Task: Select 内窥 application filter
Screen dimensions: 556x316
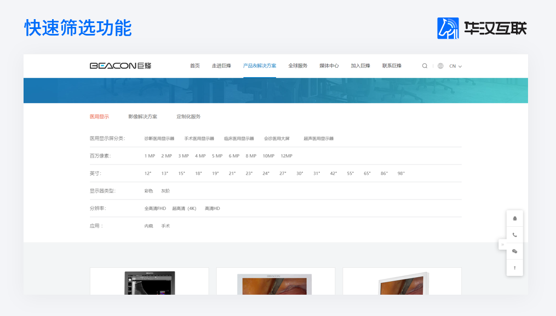Action: click(x=148, y=226)
